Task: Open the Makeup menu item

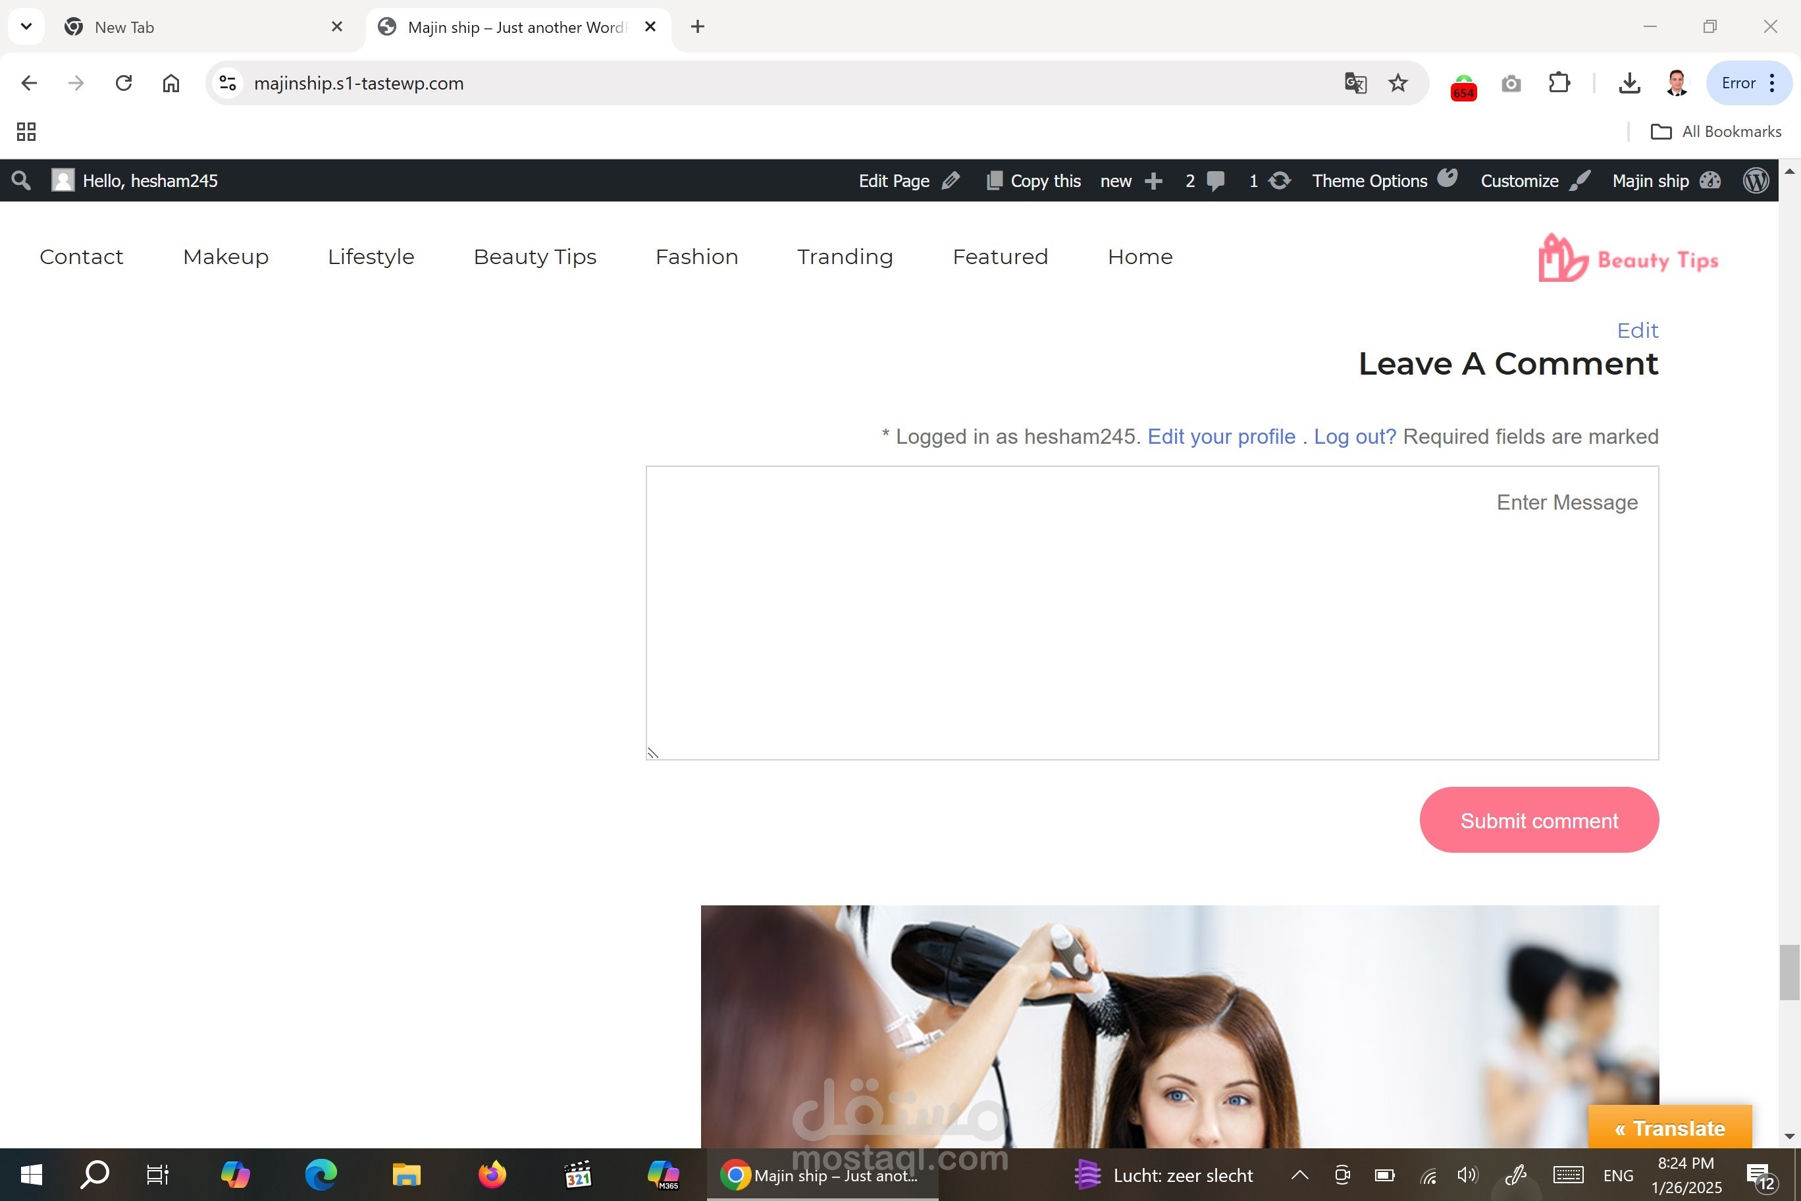Action: point(225,257)
